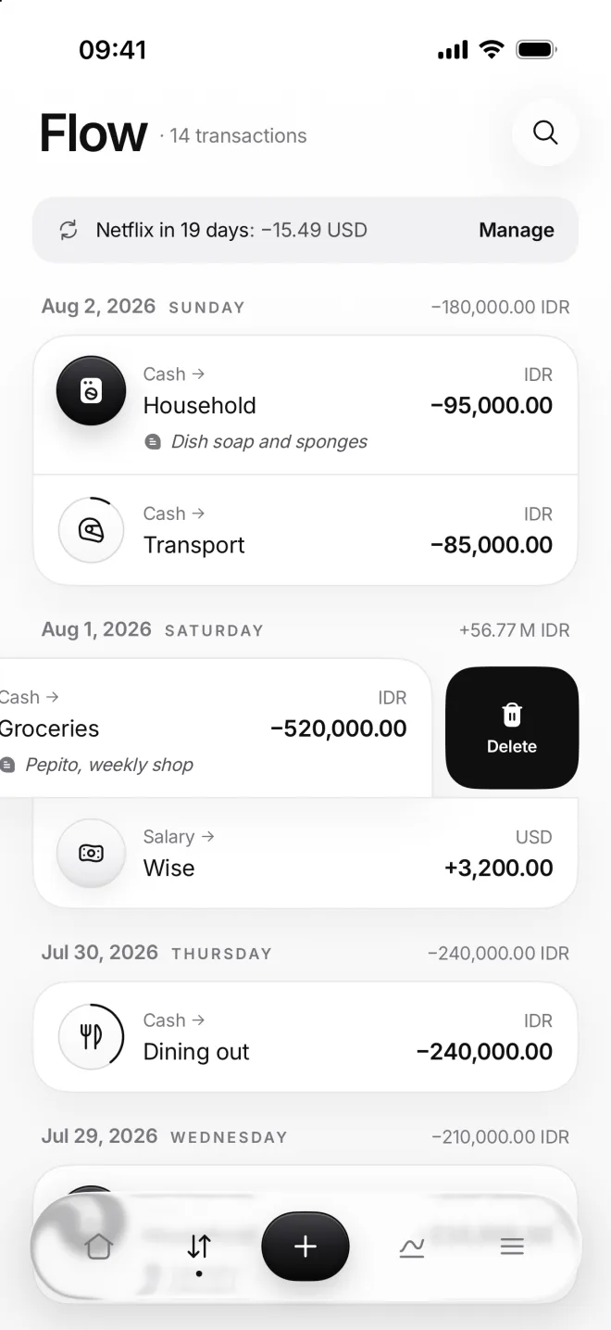Image resolution: width=611 pixels, height=1330 pixels.
Task: Open the search magnifier icon
Action: [x=545, y=133]
